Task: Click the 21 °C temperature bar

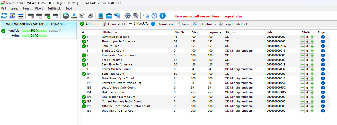Action: 34,35
